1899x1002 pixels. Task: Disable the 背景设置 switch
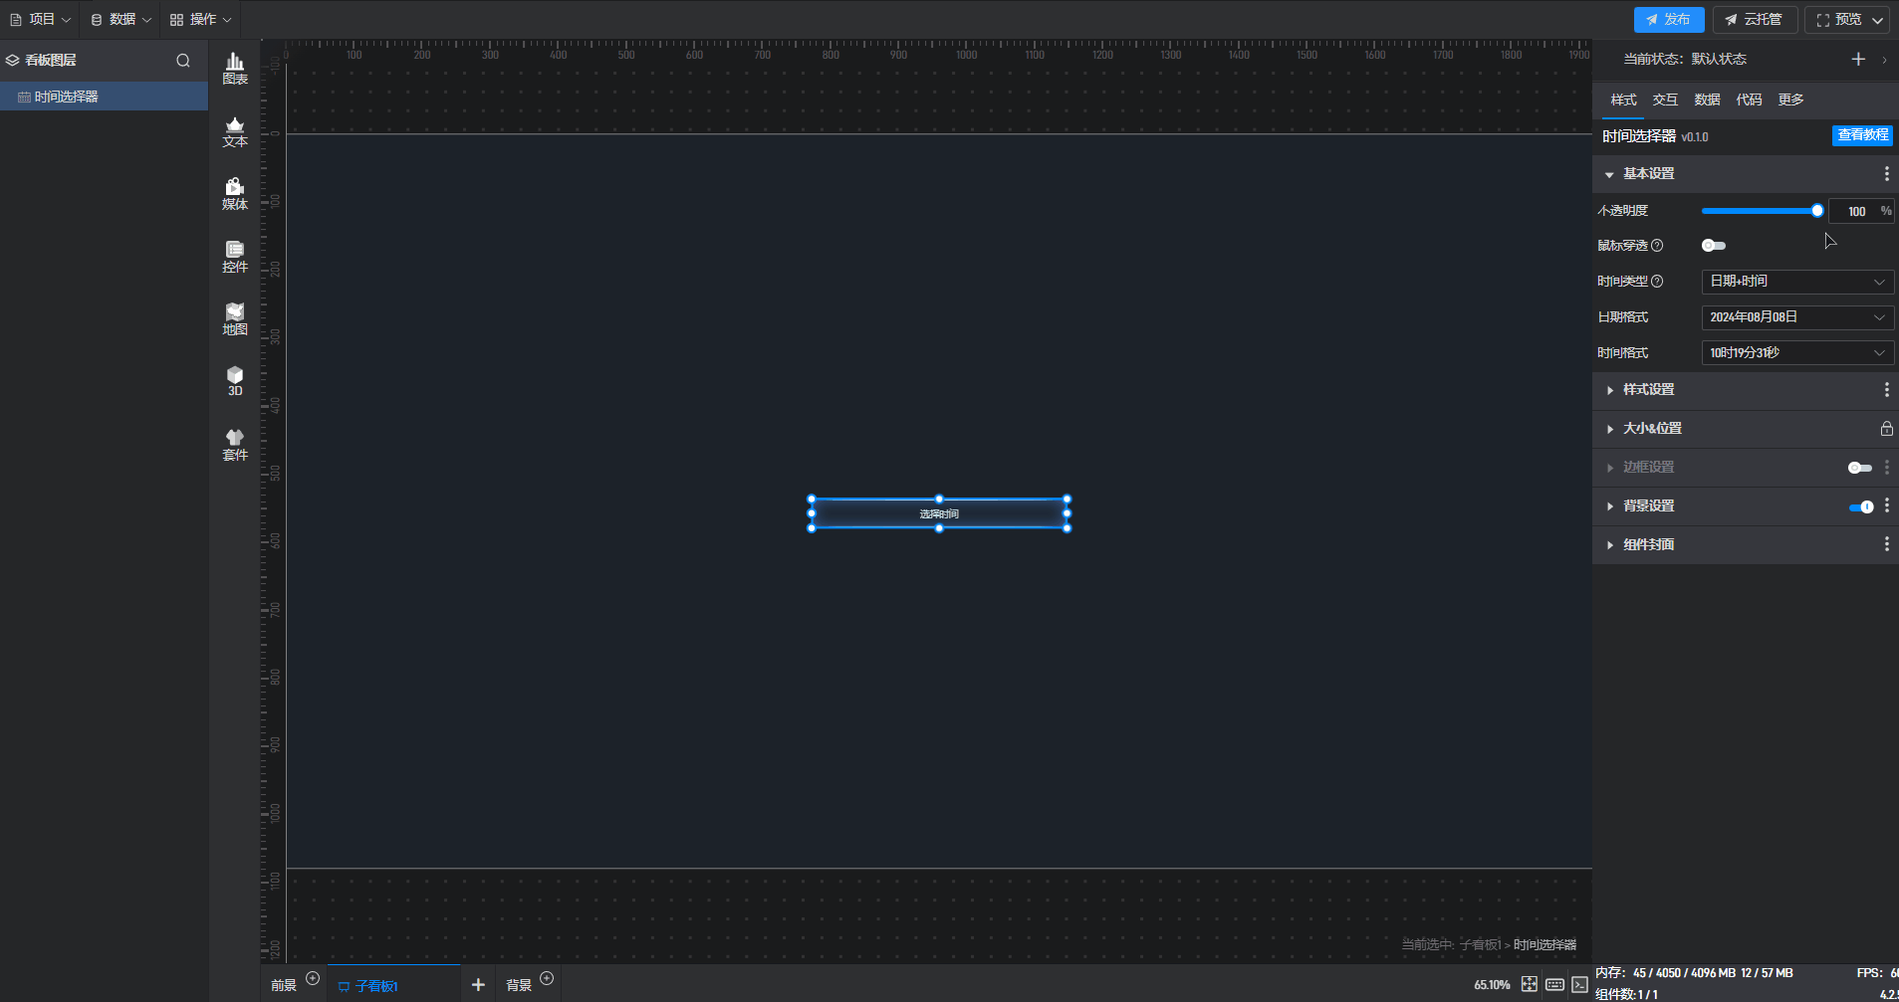pos(1861,506)
